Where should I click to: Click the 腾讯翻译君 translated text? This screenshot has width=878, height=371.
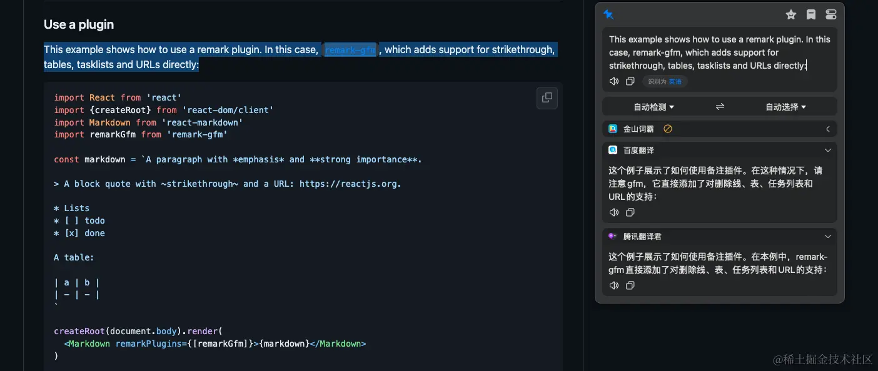pos(718,263)
